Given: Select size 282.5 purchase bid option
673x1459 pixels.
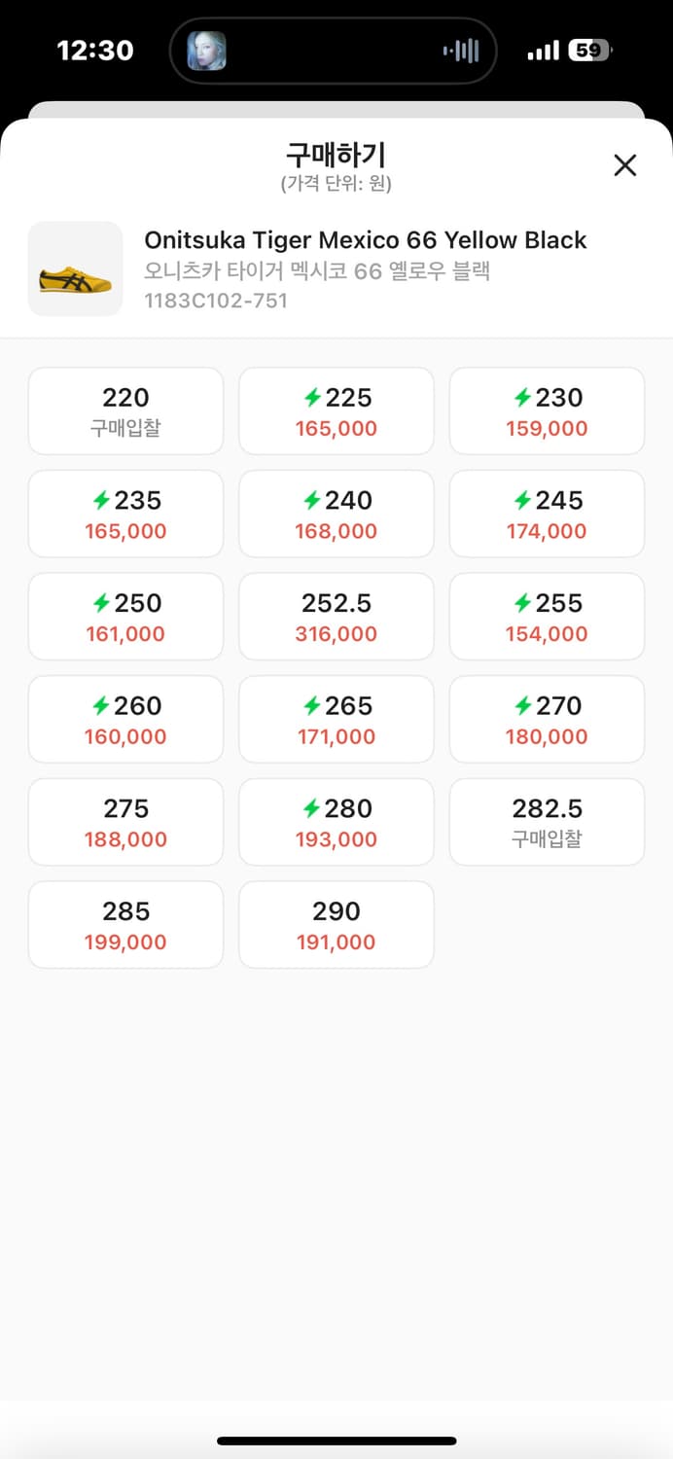Looking at the screenshot, I should pyautogui.click(x=547, y=823).
